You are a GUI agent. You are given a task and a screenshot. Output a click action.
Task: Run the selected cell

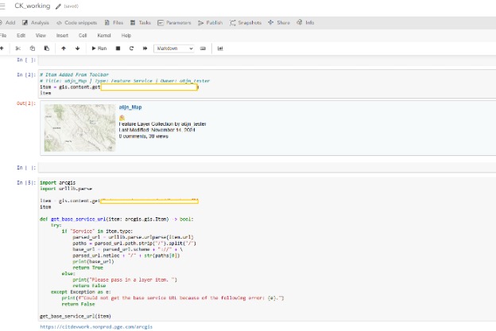tap(99, 49)
